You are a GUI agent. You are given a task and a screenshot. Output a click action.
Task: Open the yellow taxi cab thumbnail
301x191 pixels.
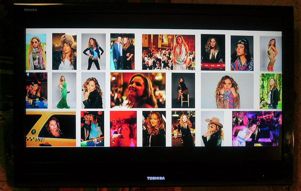51,129
